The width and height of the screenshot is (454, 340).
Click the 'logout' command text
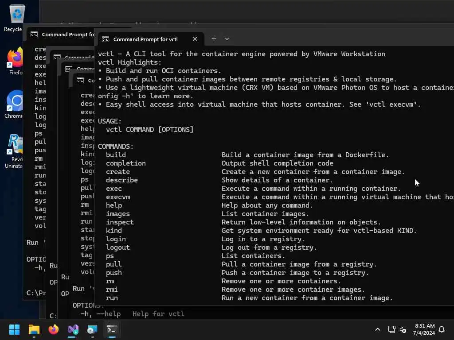tap(118, 247)
